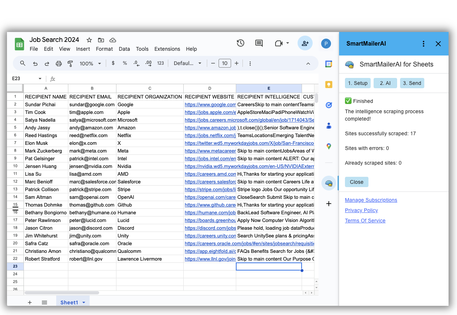
Task: Open Google Keep side panel icon
Action: 329,85
